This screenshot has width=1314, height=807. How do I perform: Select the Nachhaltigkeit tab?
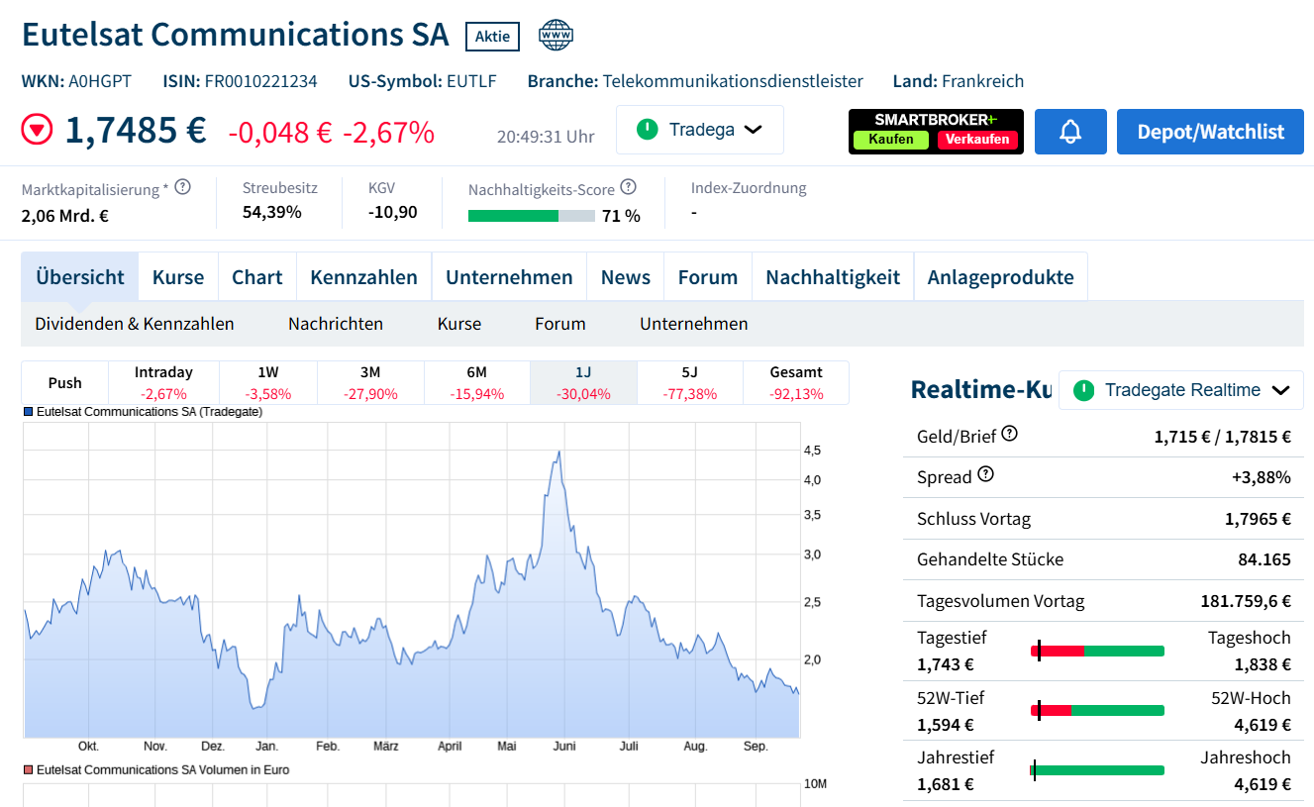833,277
